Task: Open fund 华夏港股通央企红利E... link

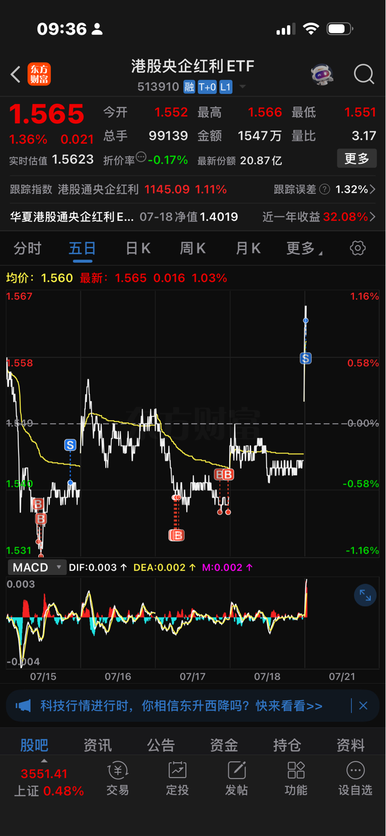Action: click(x=72, y=217)
